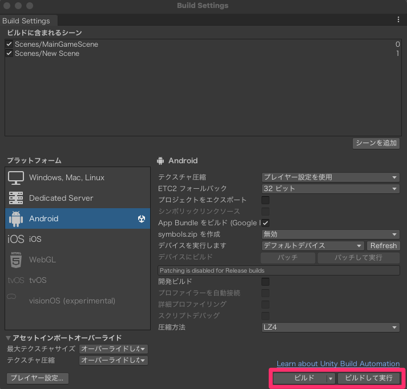This screenshot has height=389, width=407.
Task: Select the Scenes/New Scene row text
Action: (47, 54)
